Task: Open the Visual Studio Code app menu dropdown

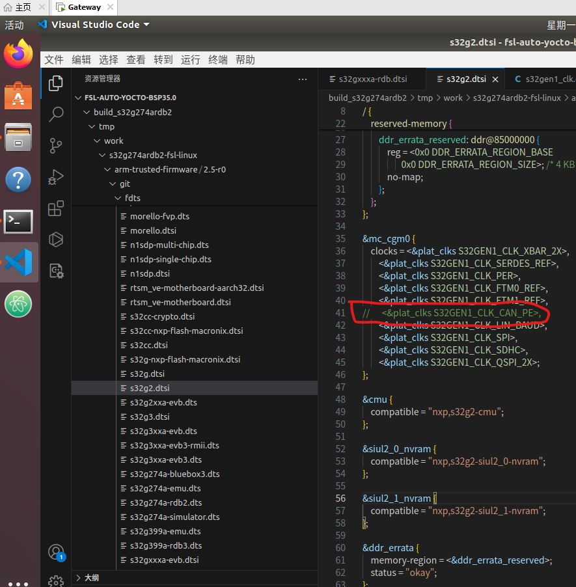Action: [94, 25]
